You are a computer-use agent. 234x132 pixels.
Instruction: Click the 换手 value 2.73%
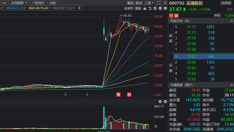point(228,105)
